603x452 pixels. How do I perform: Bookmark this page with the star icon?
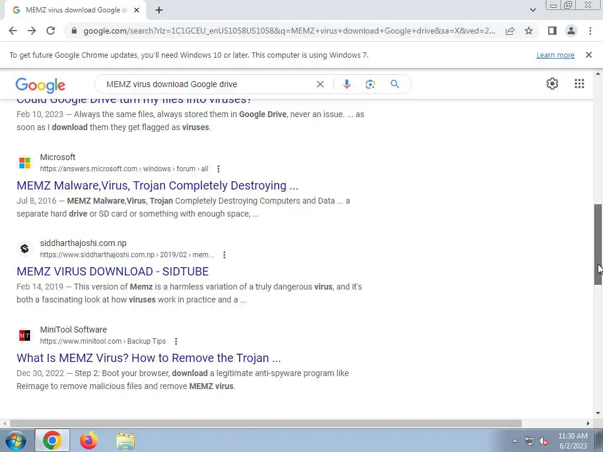pos(529,31)
